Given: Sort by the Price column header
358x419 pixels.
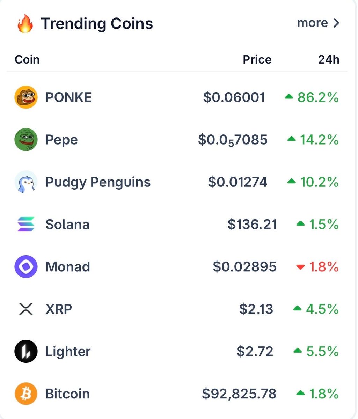Looking at the screenshot, I should tap(257, 60).
